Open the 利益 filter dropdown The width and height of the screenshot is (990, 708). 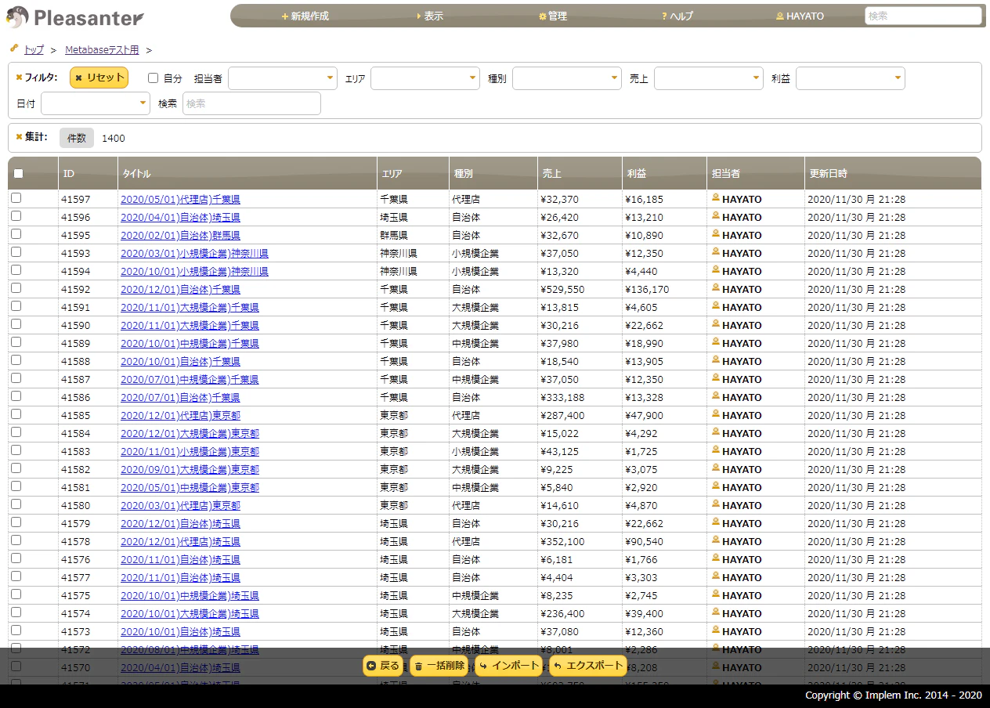pyautogui.click(x=851, y=78)
